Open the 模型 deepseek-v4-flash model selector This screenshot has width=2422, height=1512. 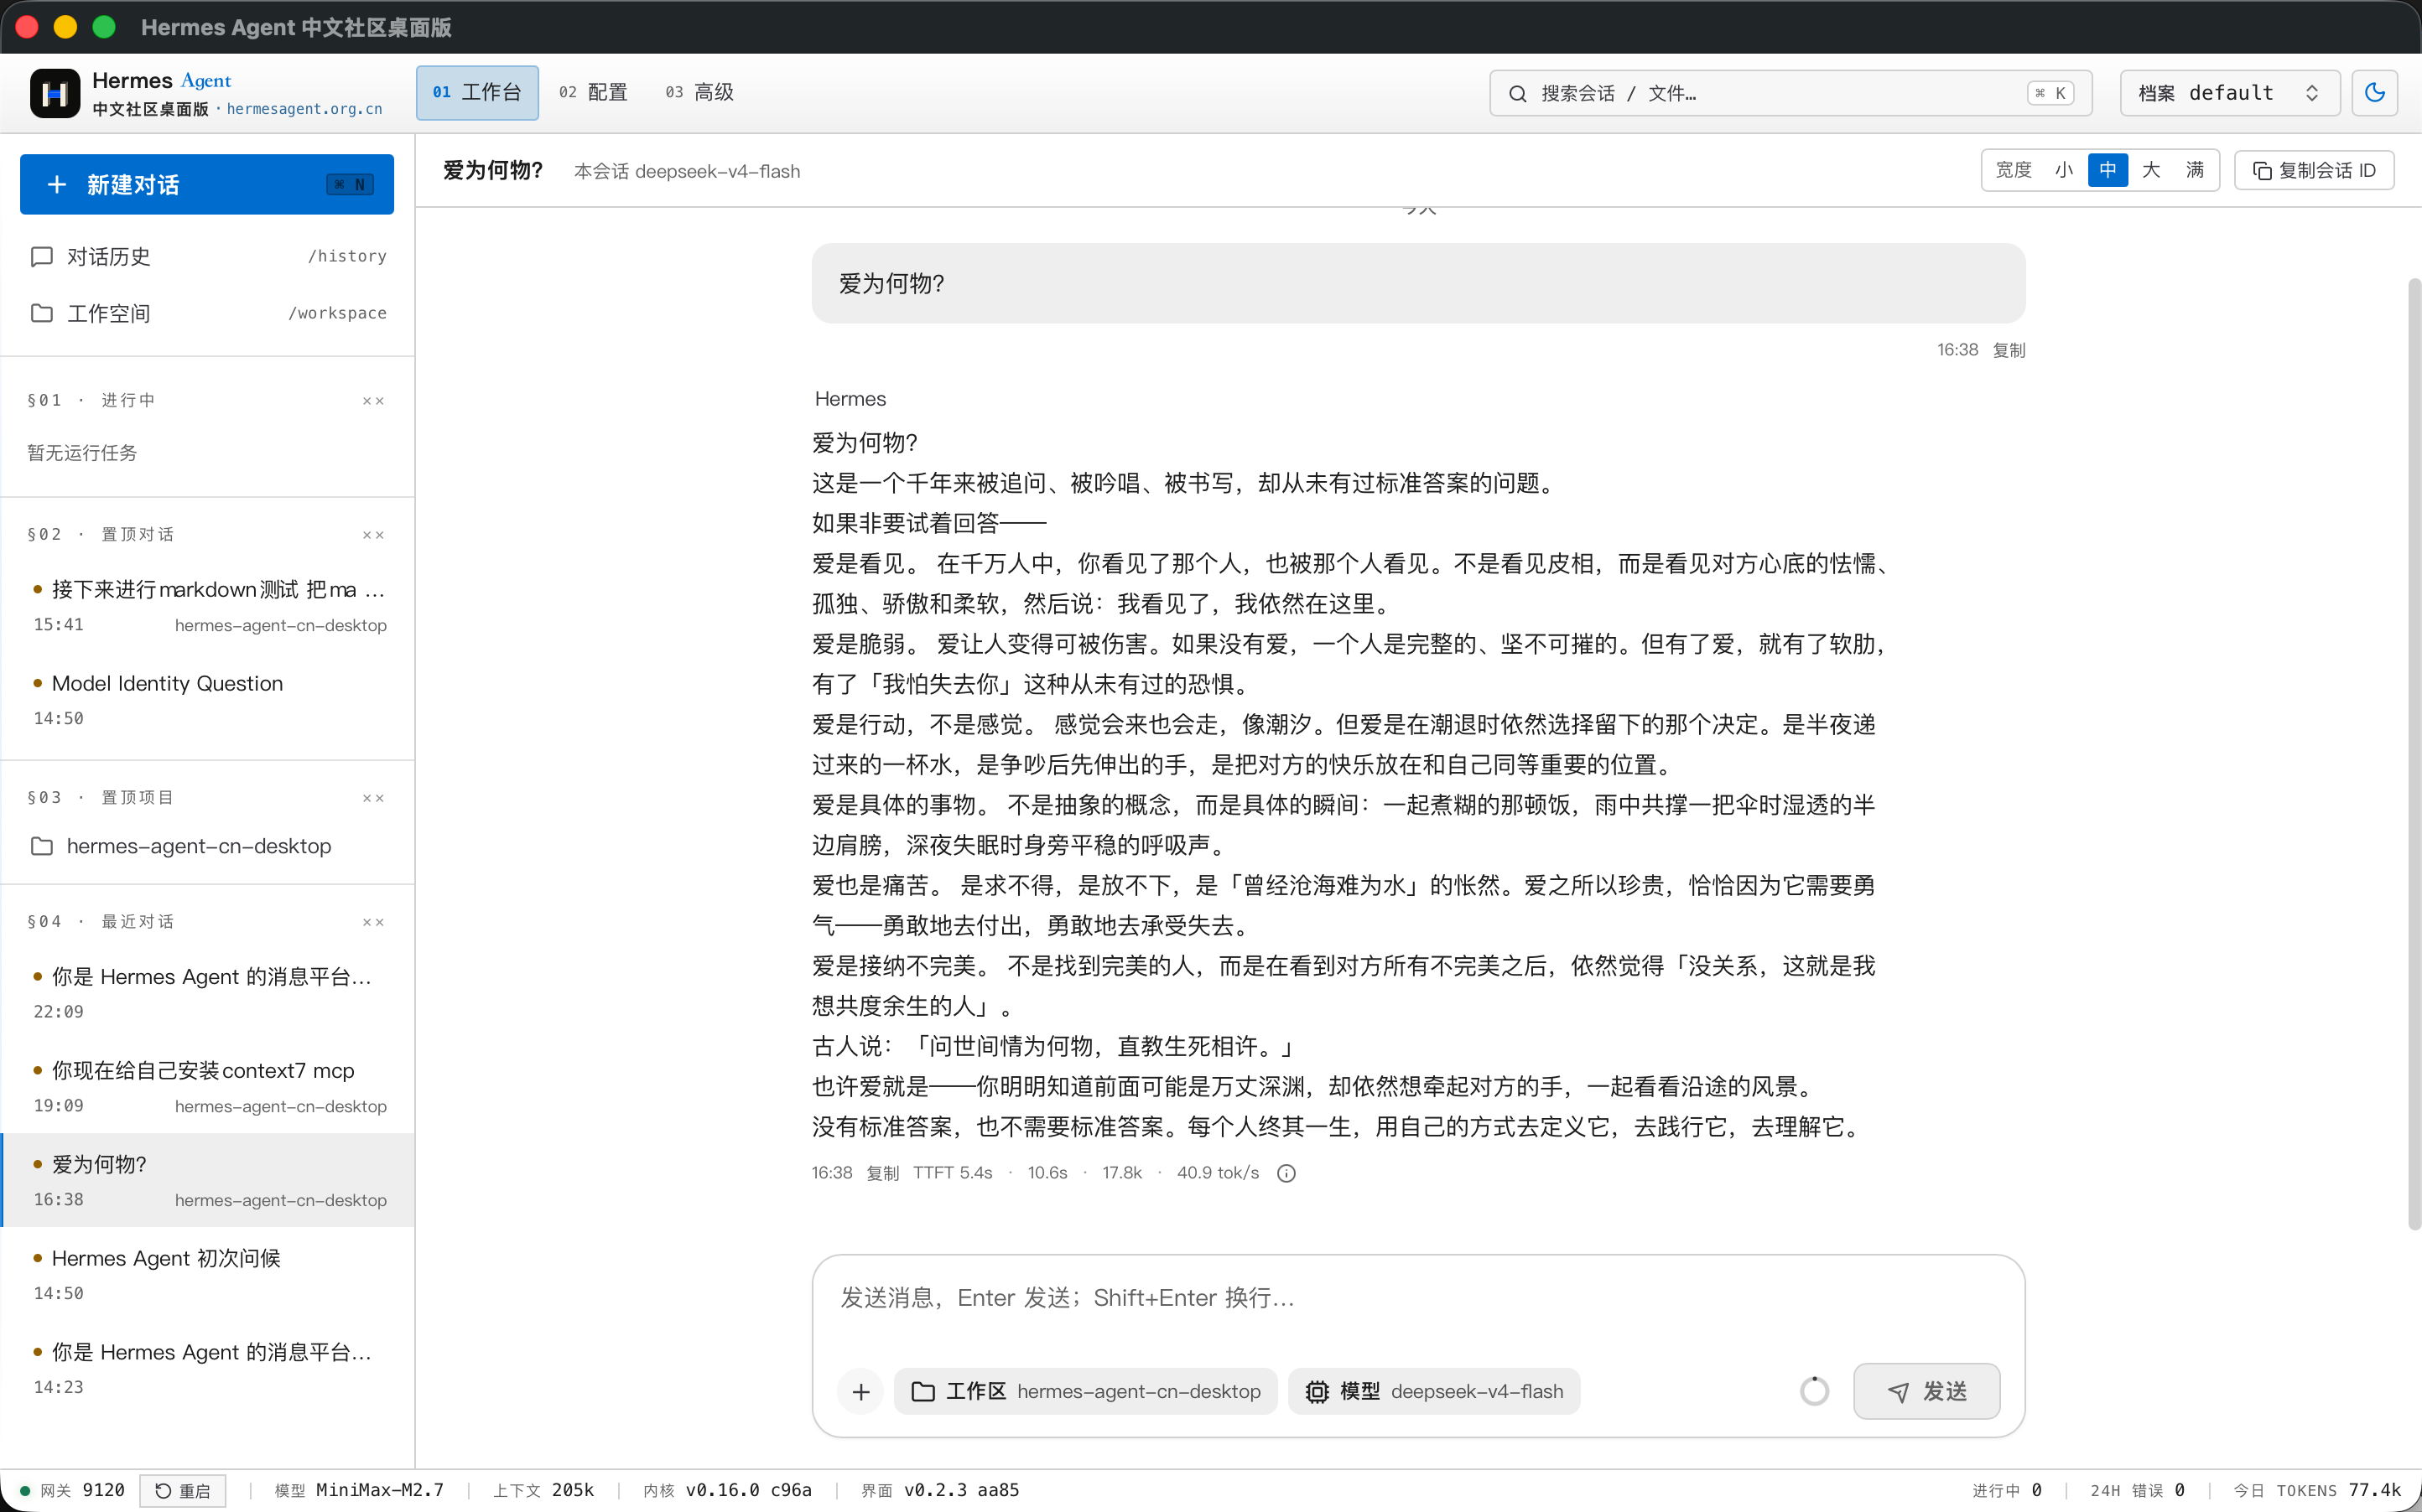[1433, 1391]
